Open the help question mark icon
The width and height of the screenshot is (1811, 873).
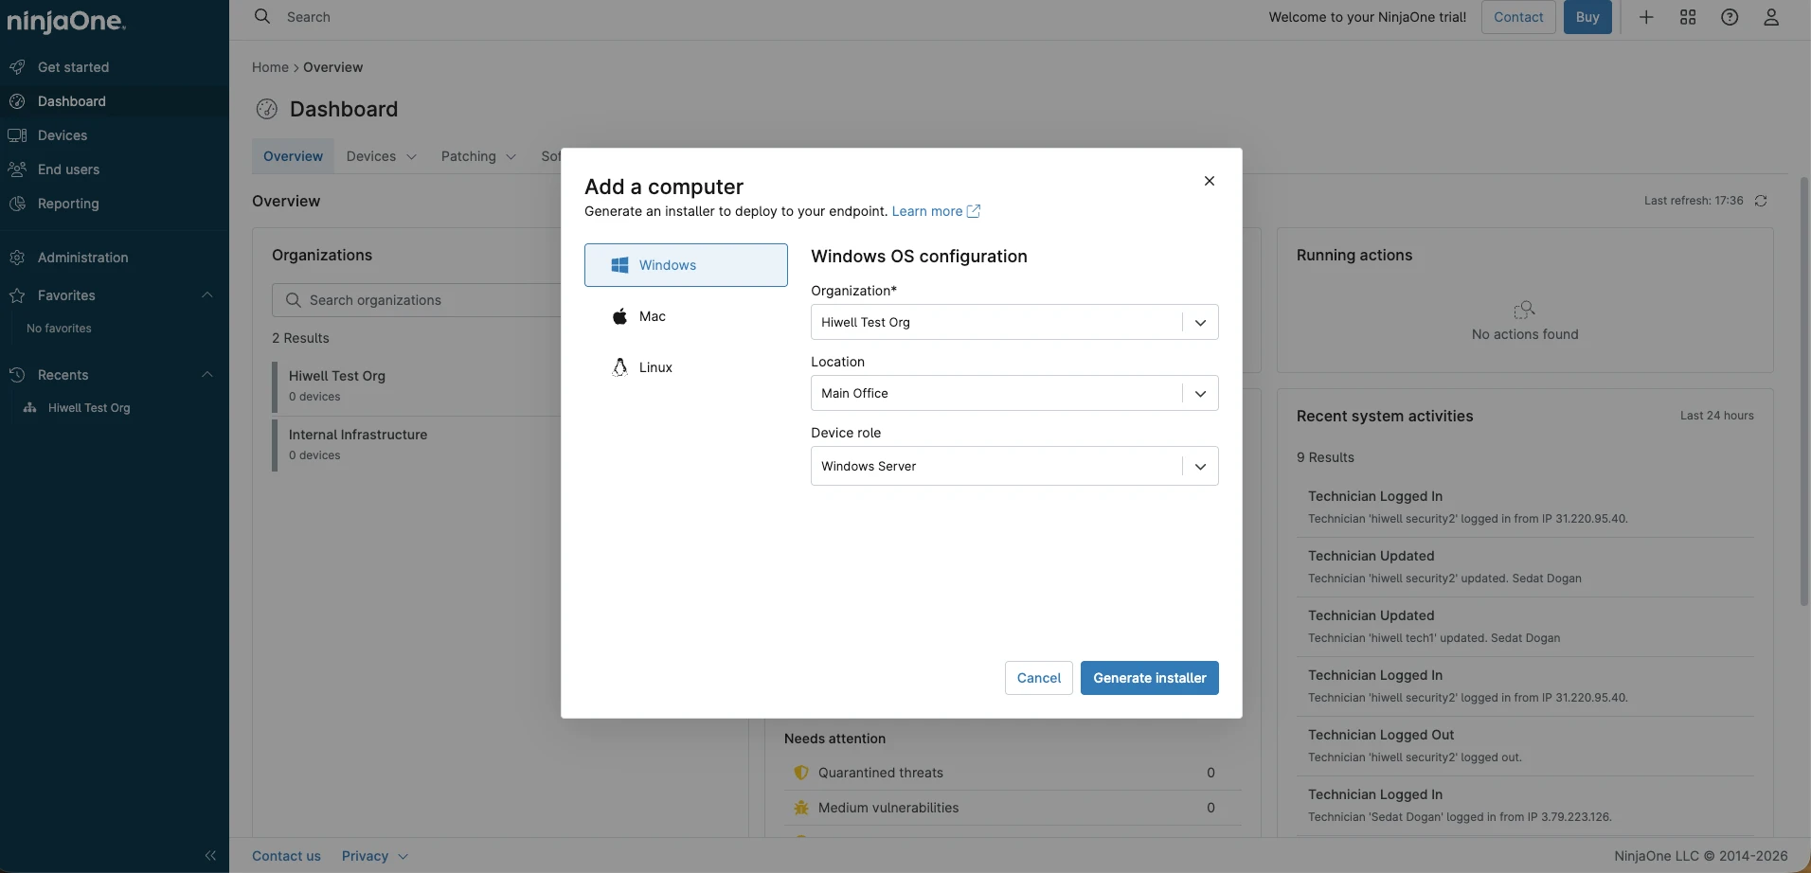pos(1730,17)
